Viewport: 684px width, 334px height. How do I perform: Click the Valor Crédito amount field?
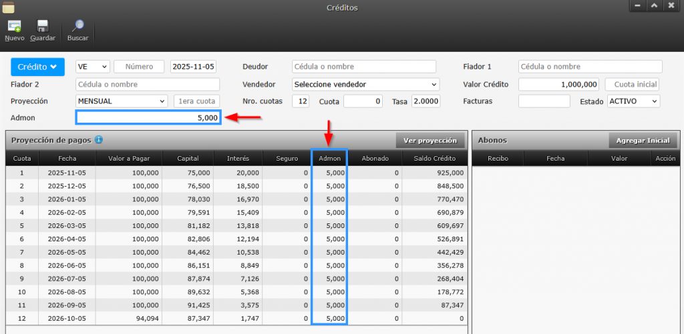point(559,85)
